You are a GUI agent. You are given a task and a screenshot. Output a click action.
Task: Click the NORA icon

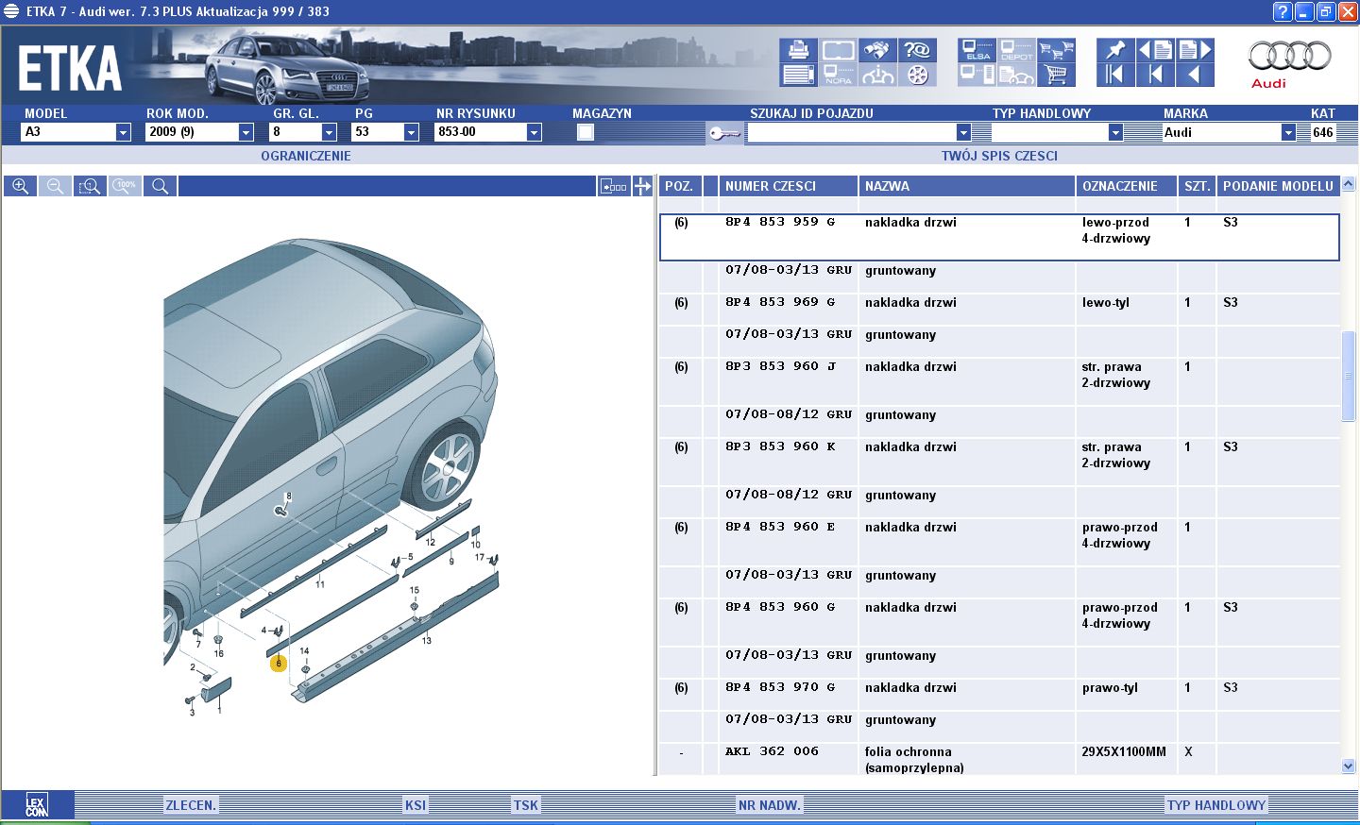(x=839, y=75)
